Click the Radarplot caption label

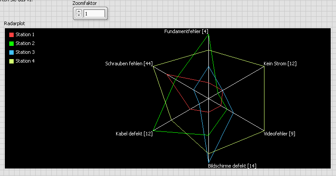pos(15,23)
